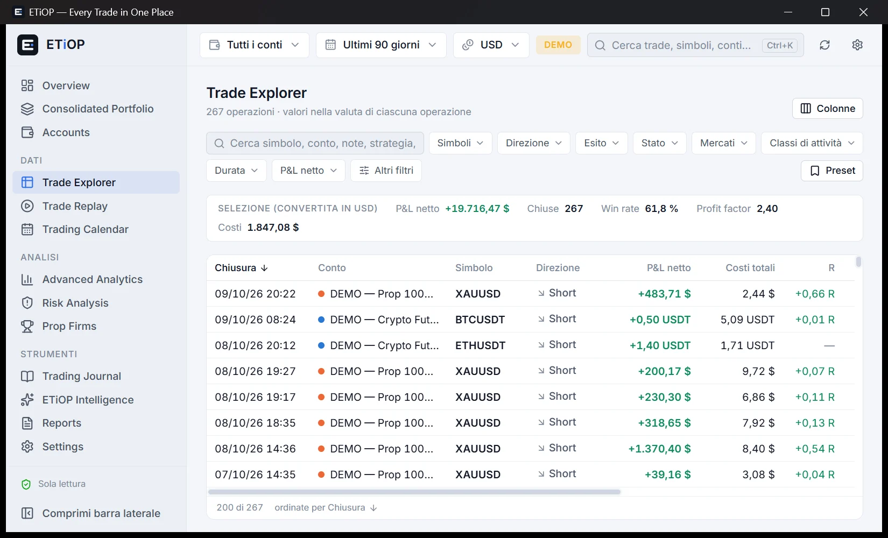The width and height of the screenshot is (888, 538).
Task: Expand the Esito filter
Action: click(x=601, y=143)
